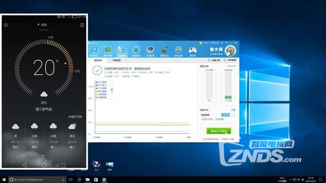326x183 pixels.
Task: Open the settings link beside function switches
Action: (x=233, y=110)
